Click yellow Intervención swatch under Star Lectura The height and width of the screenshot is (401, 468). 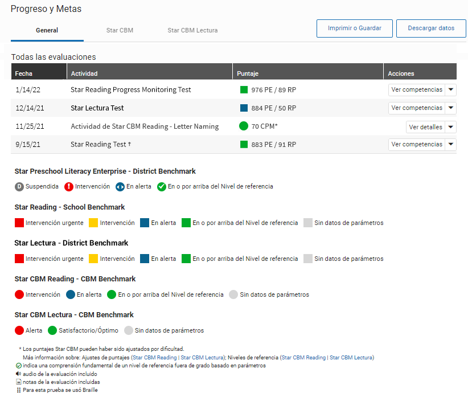[93, 259]
